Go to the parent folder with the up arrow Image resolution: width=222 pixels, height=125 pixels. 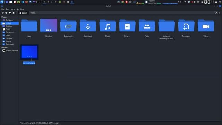coord(10,13)
